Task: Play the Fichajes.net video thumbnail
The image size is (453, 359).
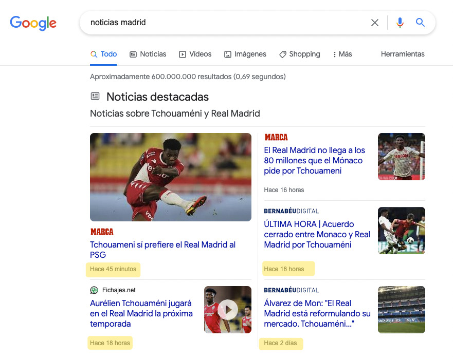Action: tap(227, 310)
